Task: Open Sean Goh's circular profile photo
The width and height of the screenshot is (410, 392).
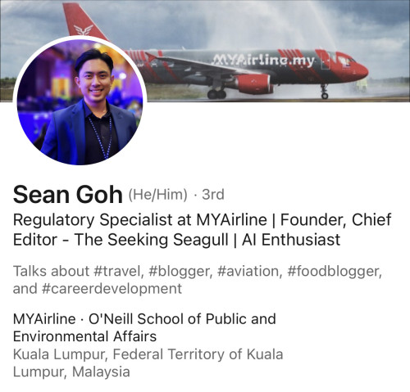Action: [80, 101]
